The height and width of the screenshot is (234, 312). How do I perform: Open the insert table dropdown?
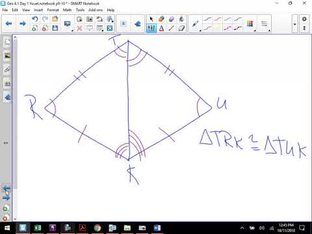(x=99, y=28)
